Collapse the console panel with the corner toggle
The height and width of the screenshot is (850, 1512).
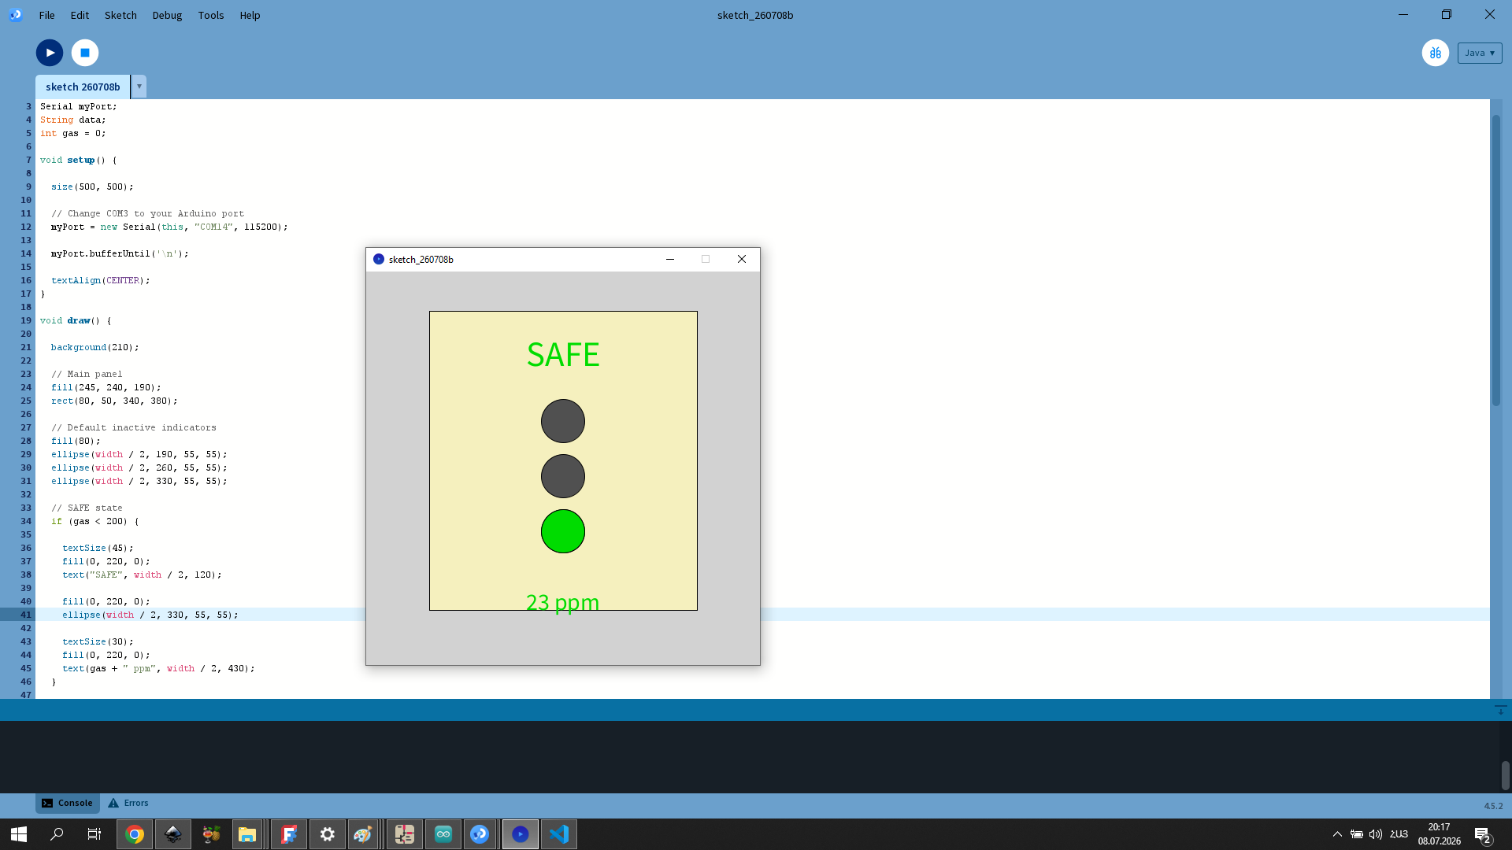pyautogui.click(x=1500, y=709)
